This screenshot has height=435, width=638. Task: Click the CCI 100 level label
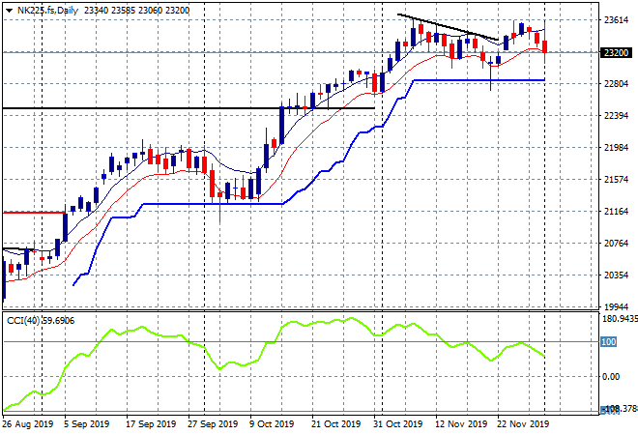(x=608, y=342)
